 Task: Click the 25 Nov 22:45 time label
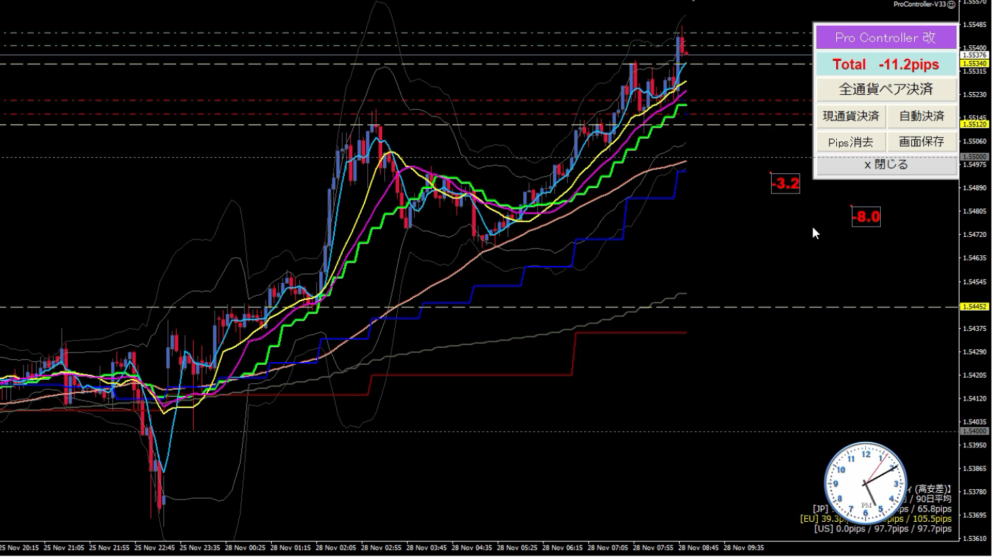point(154,548)
